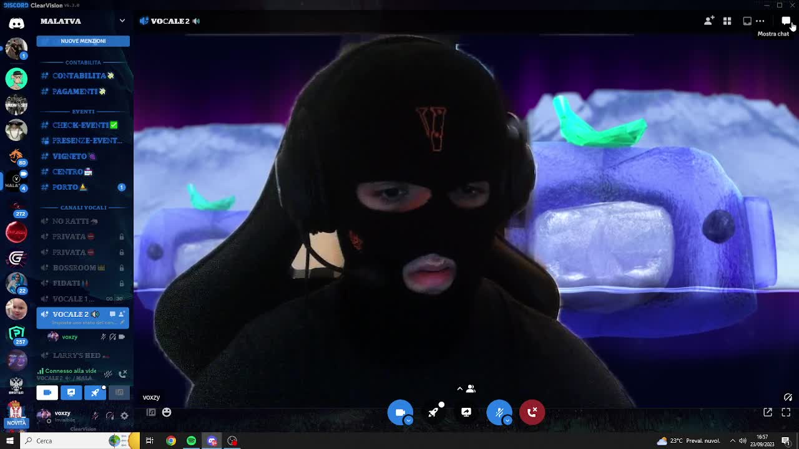Click the screen share icon in call bar

tap(466, 412)
